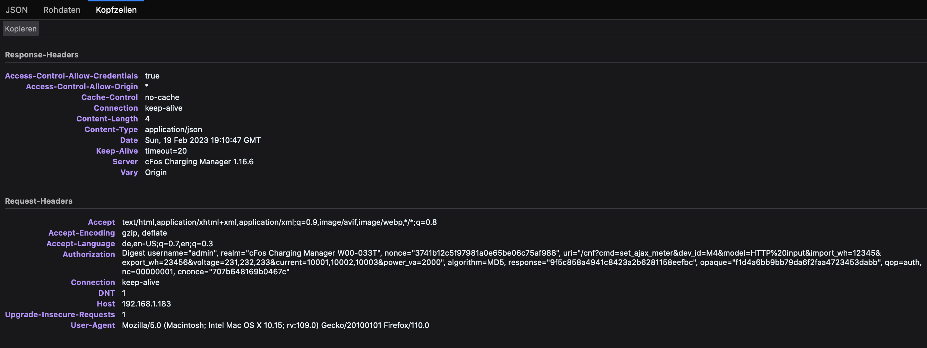927x348 pixels.
Task: Click the application/json Content-Type value
Action: click(x=173, y=130)
